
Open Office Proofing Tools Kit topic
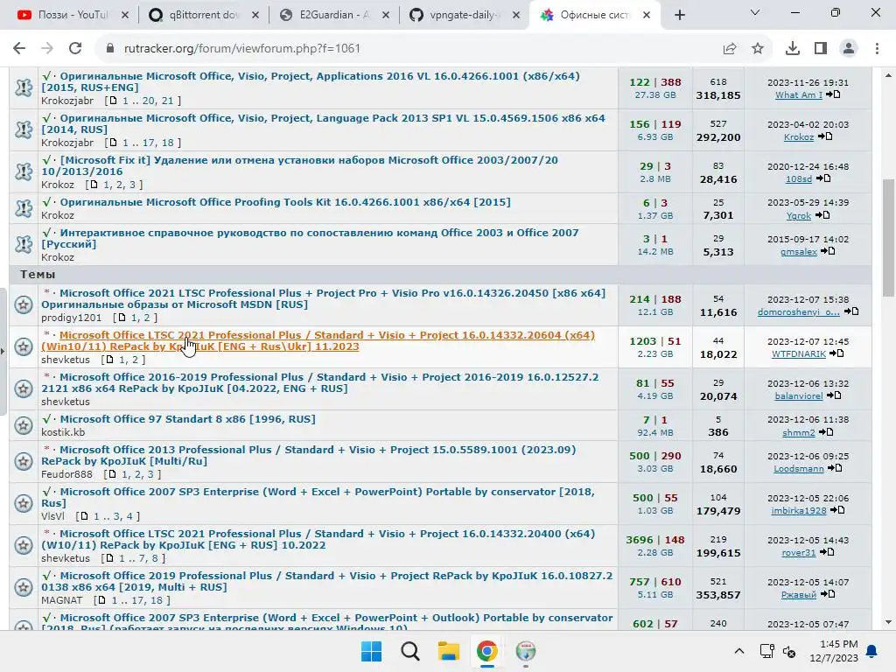tap(285, 202)
